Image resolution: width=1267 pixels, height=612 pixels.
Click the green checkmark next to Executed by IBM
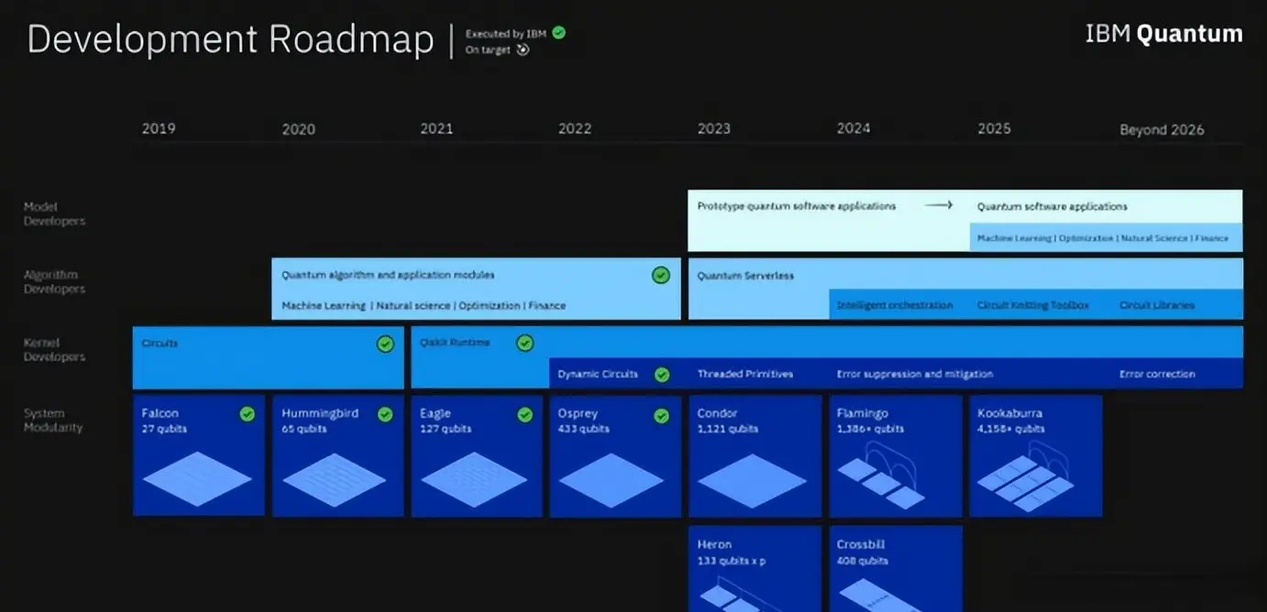559,32
